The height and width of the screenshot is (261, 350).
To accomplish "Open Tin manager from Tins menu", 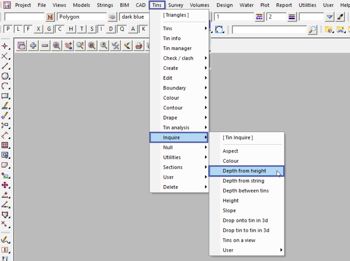I will click(x=177, y=48).
